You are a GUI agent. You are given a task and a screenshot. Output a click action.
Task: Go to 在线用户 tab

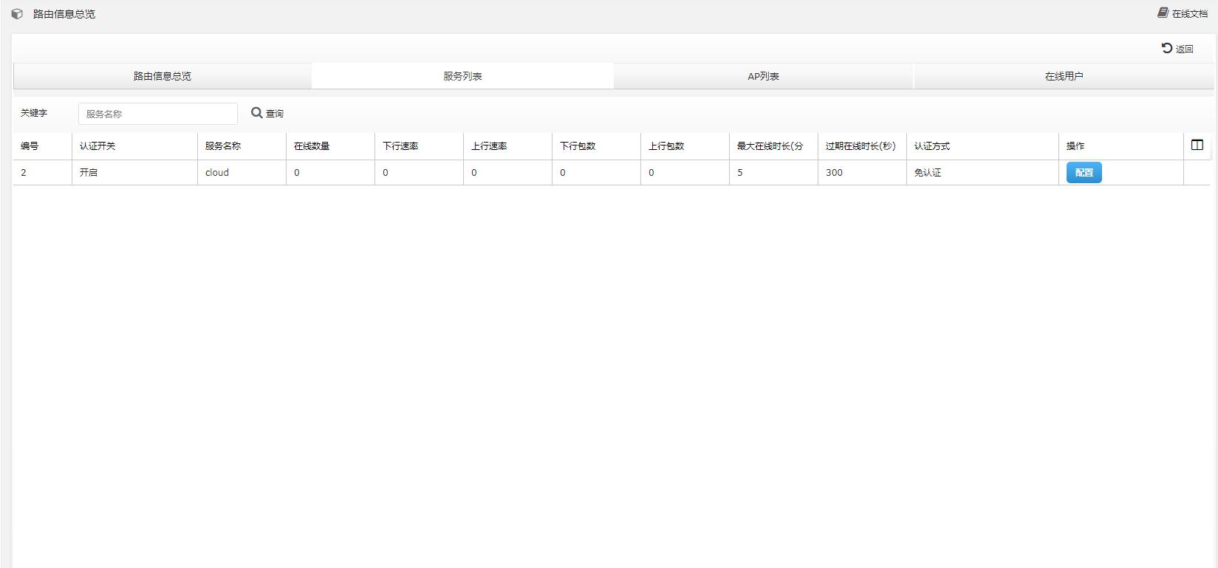(x=1064, y=76)
